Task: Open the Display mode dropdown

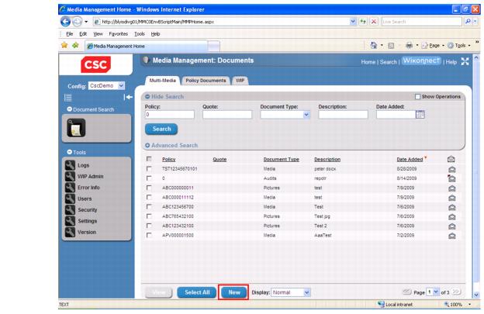Action: point(291,292)
